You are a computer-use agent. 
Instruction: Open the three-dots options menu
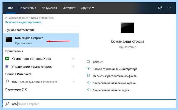[x=169, y=8]
